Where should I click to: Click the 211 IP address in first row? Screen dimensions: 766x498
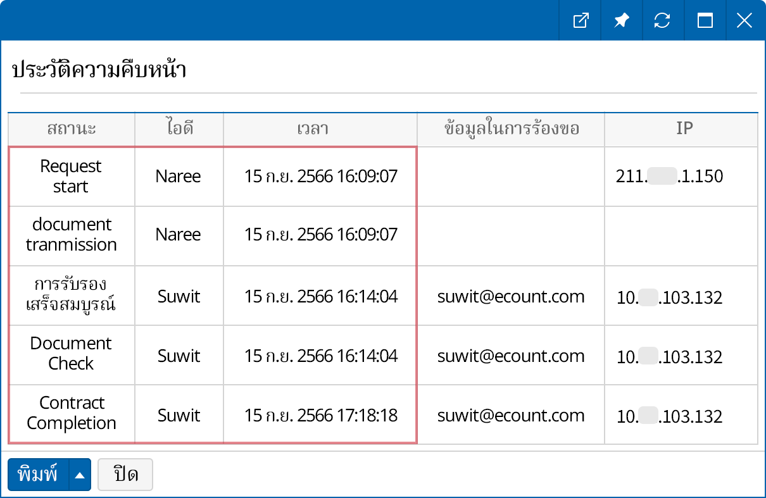[669, 177]
